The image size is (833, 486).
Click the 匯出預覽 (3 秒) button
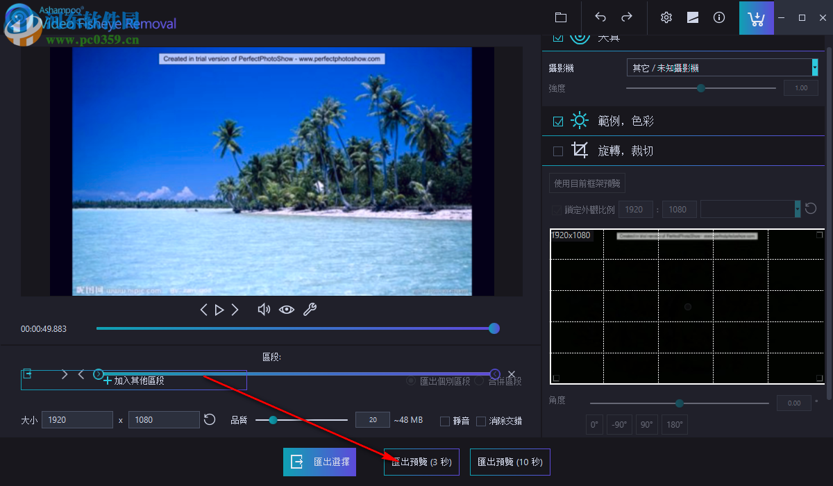(421, 462)
